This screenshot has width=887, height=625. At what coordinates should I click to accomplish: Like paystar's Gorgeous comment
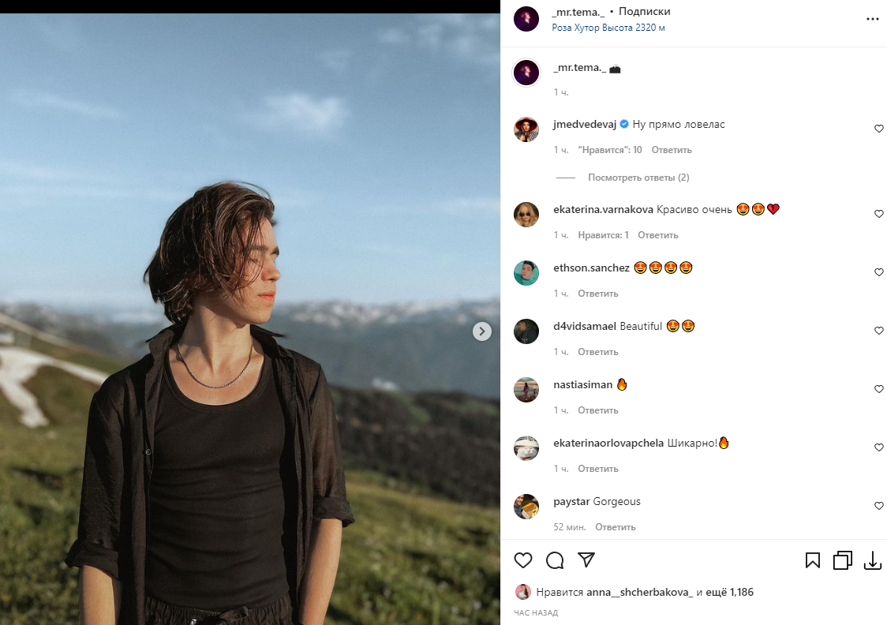tap(879, 506)
